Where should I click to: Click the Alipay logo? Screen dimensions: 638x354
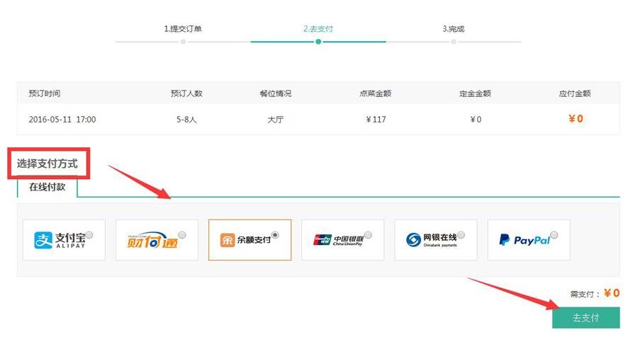coord(60,240)
